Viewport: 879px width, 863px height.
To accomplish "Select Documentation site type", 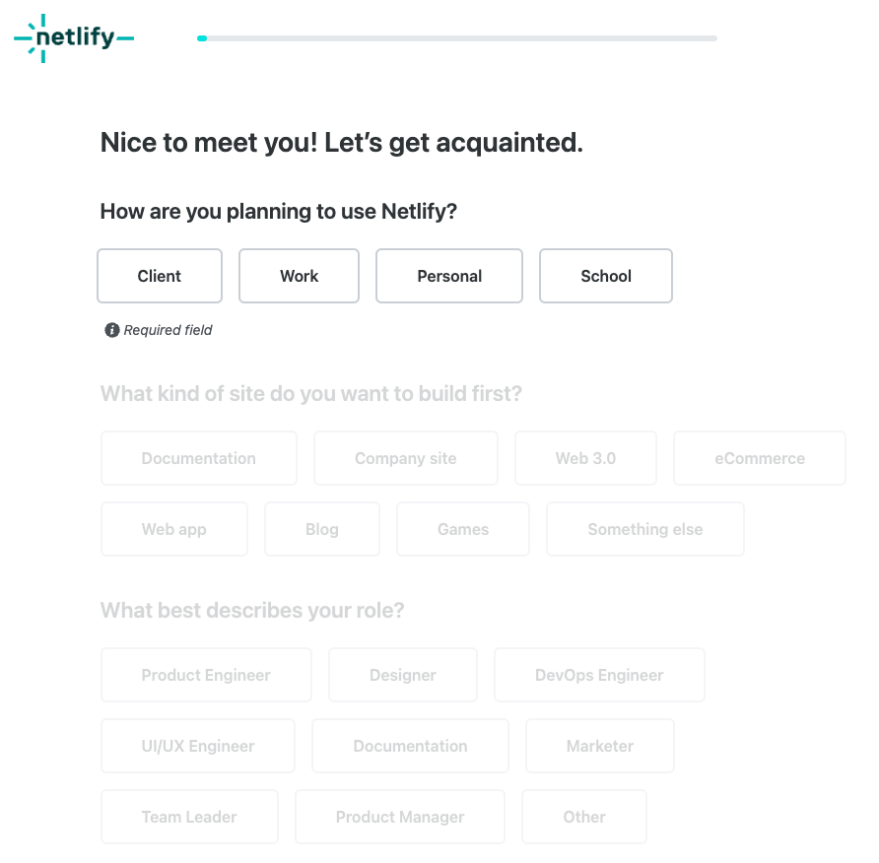I will coord(198,458).
